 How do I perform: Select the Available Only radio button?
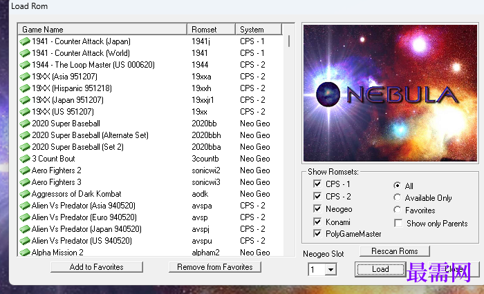click(398, 197)
